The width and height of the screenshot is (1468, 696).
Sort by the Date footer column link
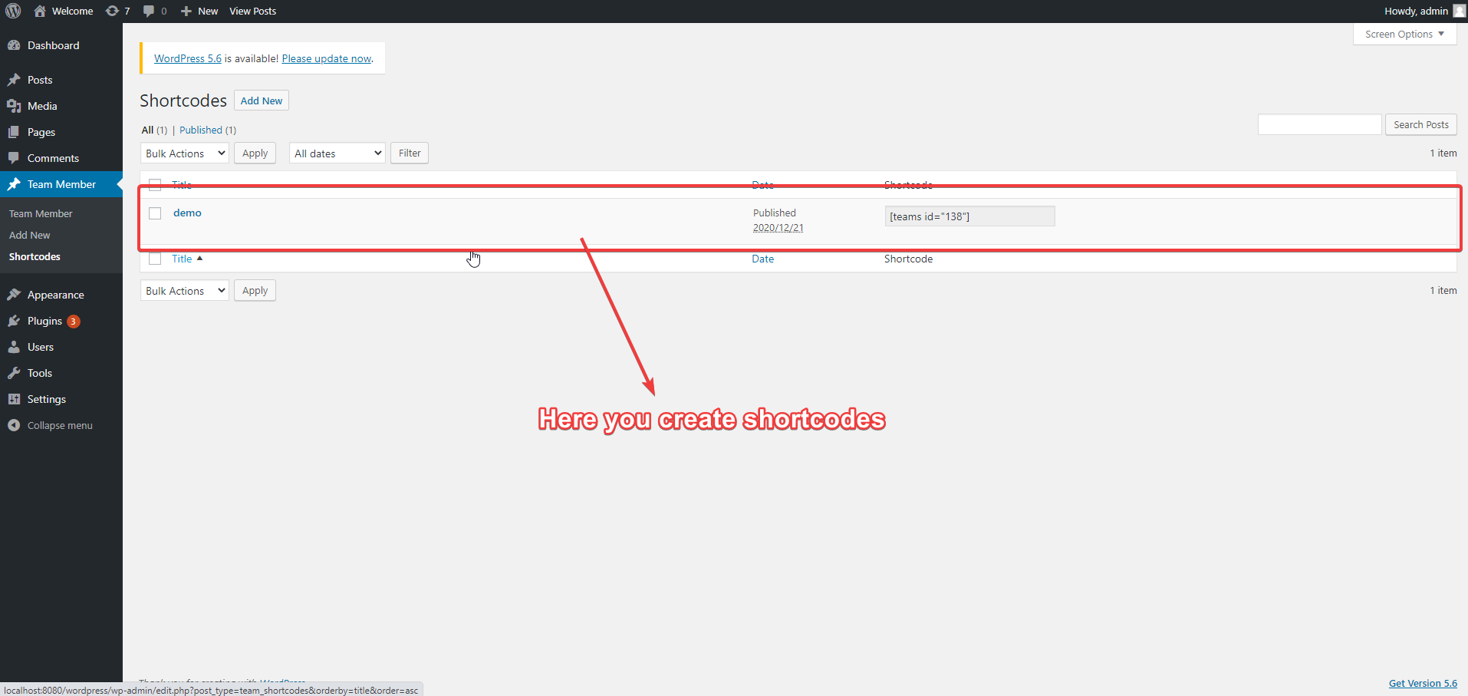coord(762,259)
